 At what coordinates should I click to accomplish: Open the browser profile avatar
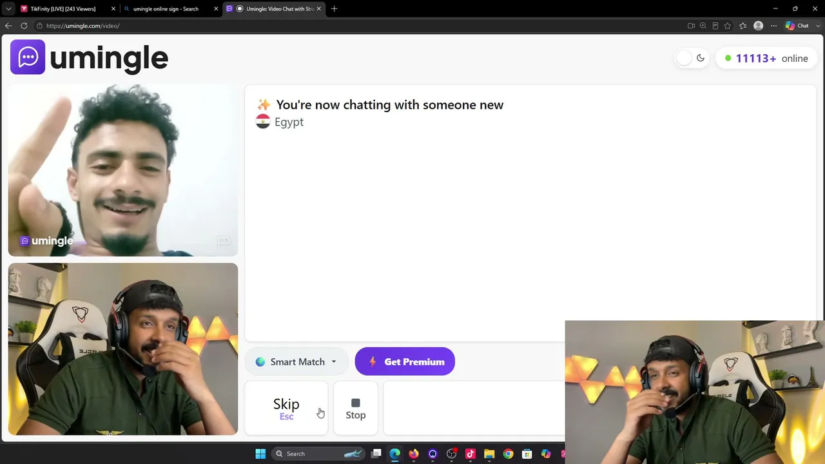[x=759, y=26]
